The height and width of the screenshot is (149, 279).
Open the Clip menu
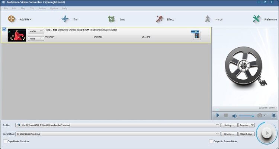(32, 8)
